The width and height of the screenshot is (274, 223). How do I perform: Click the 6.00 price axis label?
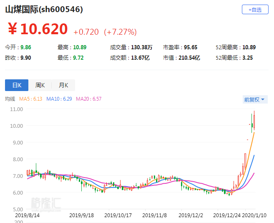(18, 193)
